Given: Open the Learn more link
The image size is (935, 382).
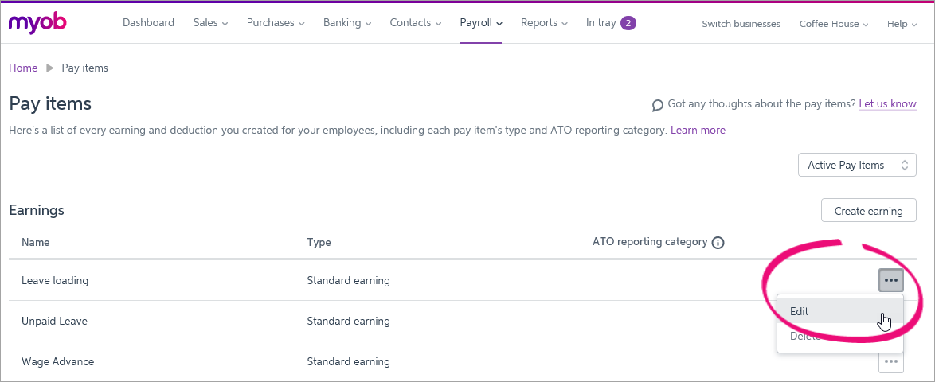Looking at the screenshot, I should click(698, 130).
